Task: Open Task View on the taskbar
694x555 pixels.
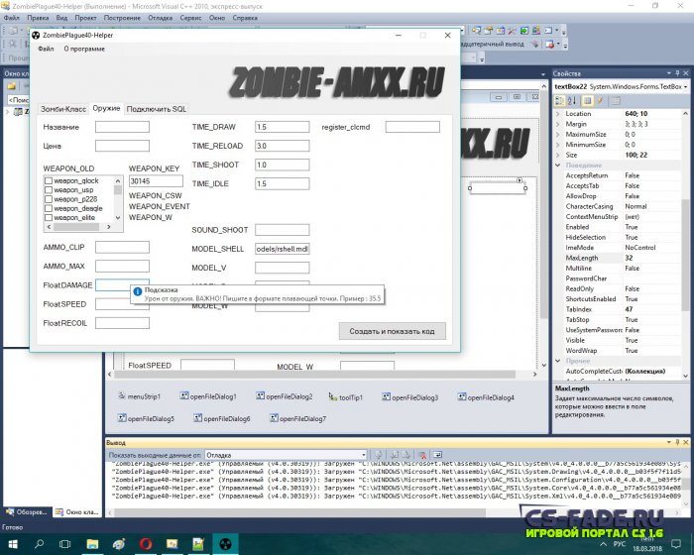Action: [65, 544]
